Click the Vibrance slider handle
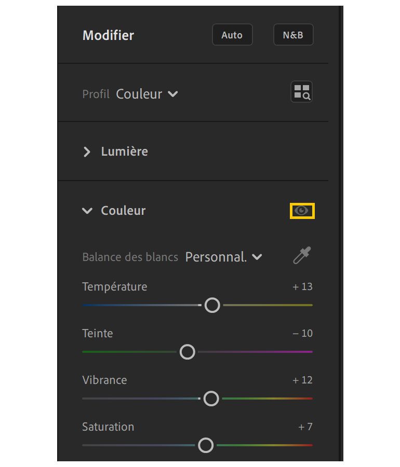 [211, 399]
